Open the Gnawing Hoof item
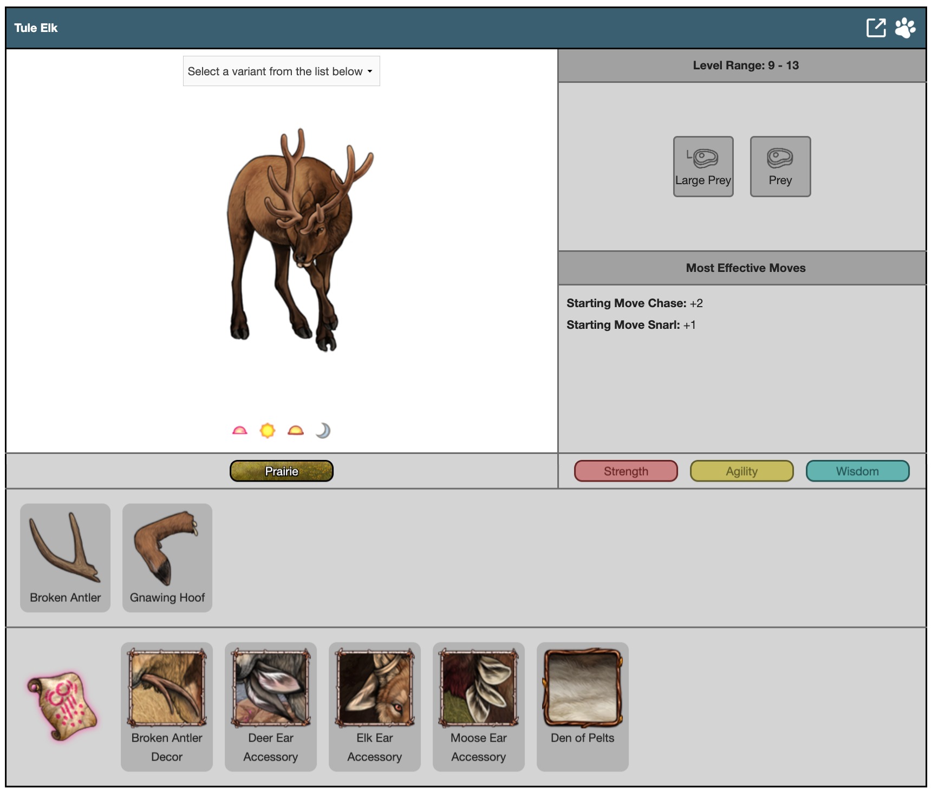Viewport: 932px width, 792px height. click(167, 557)
